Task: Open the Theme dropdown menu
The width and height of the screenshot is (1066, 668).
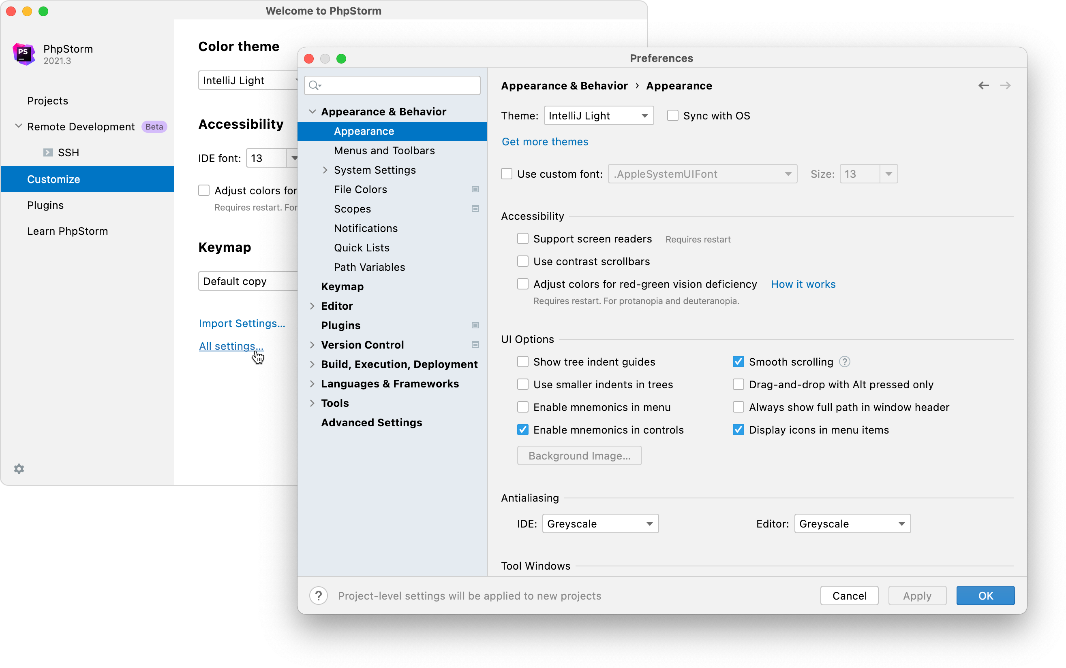Action: (597, 115)
